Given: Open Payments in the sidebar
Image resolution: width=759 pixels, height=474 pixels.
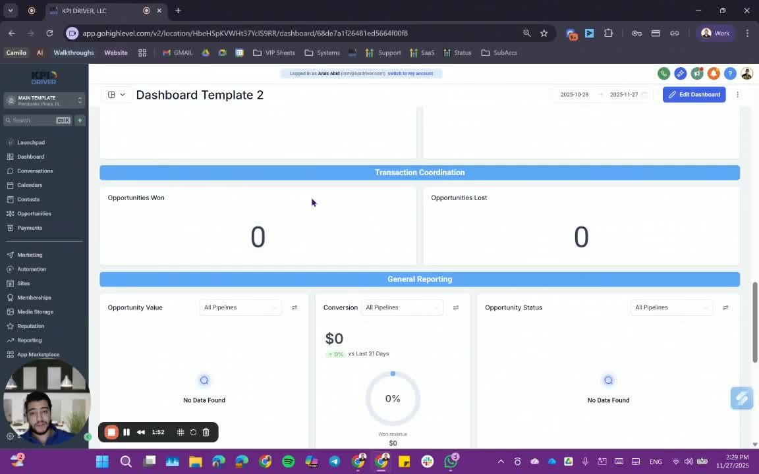Looking at the screenshot, I should (x=30, y=228).
